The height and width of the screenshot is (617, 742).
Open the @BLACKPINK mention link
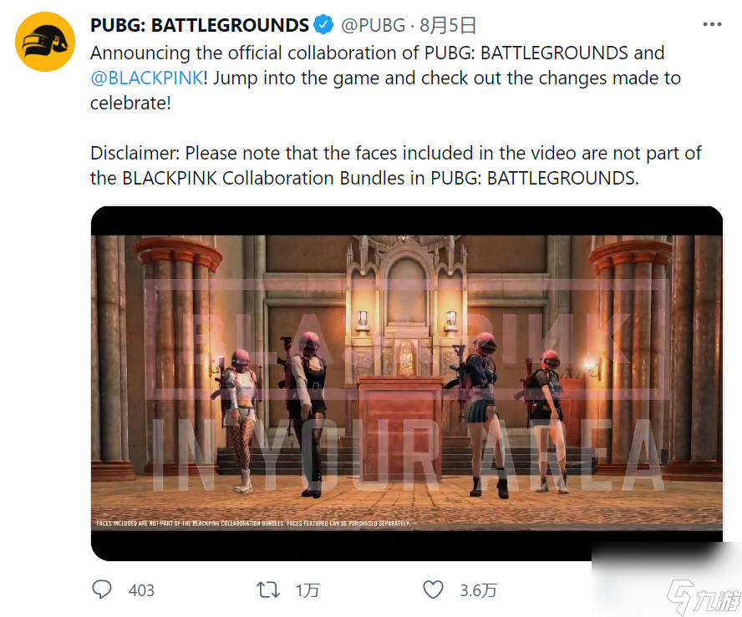[x=147, y=78]
